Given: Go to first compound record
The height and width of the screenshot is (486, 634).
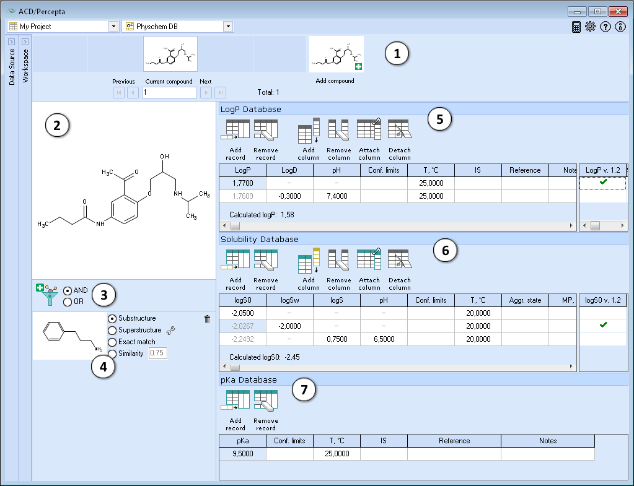Looking at the screenshot, I should (x=118, y=92).
